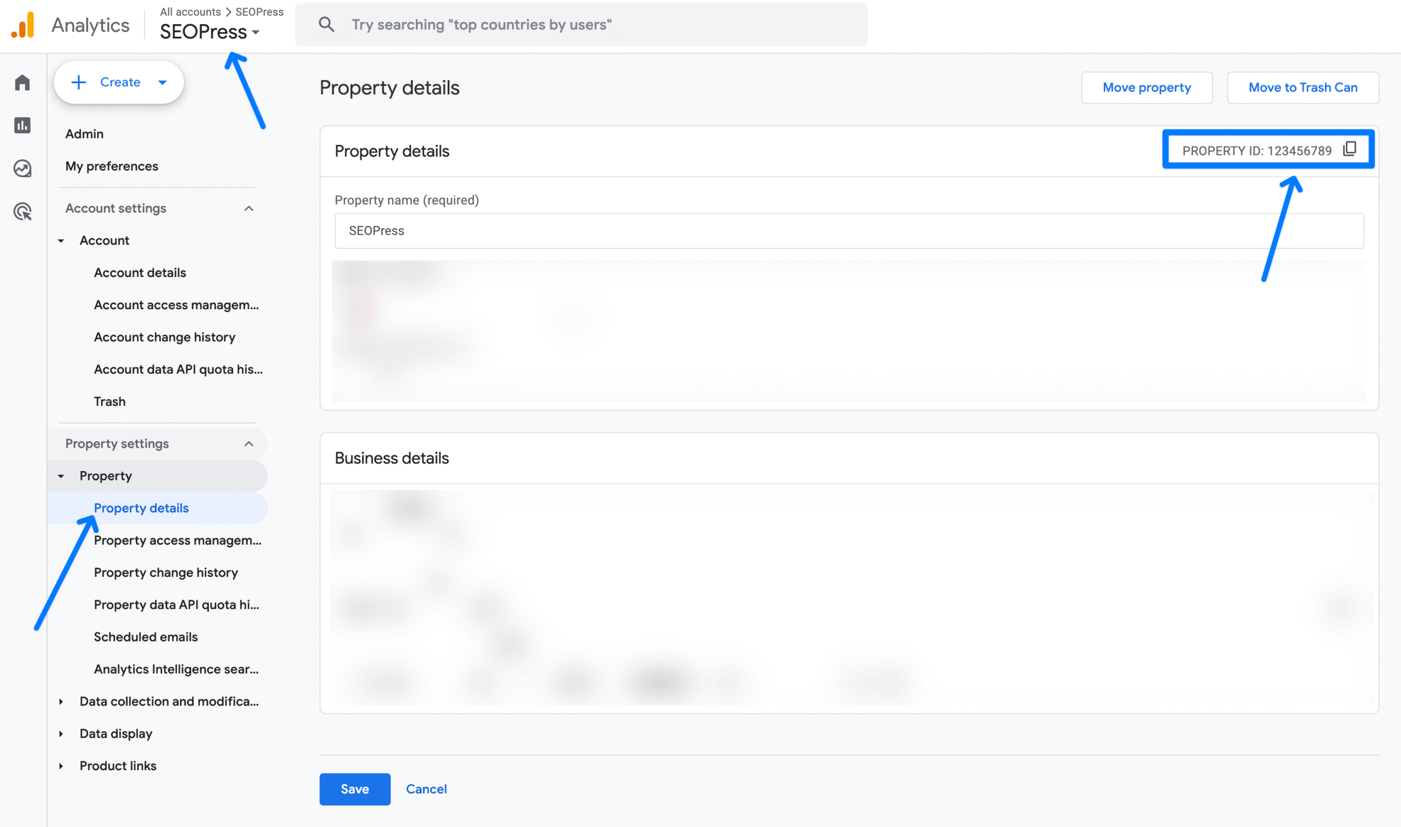Click the PROPERTY ID: 123456789 text
1401x827 pixels.
click(1257, 151)
